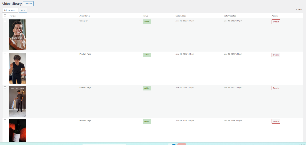Click Product Page alias in polo t-shirt row
This screenshot has height=145, width=306.
pyautogui.click(x=85, y=87)
